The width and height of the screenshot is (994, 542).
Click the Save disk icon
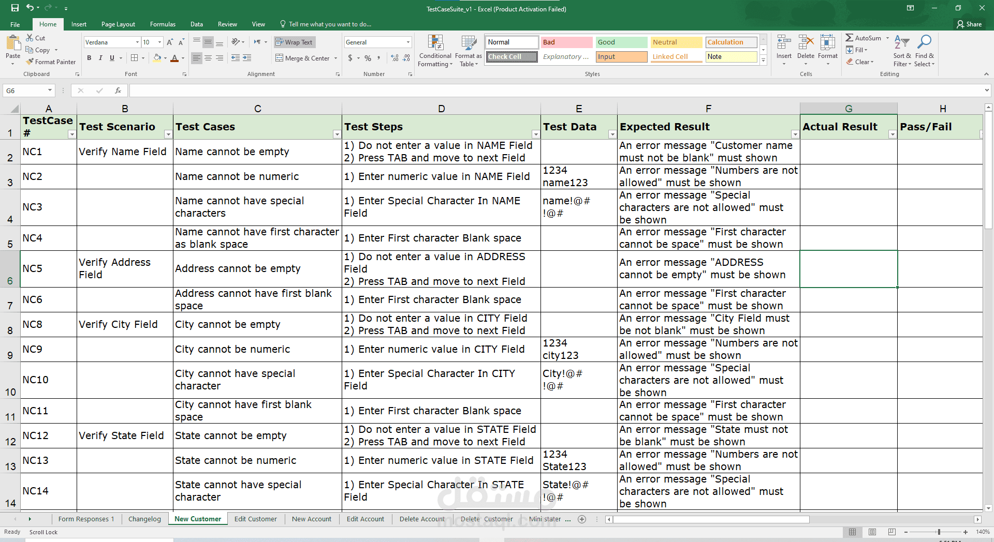[x=14, y=8]
